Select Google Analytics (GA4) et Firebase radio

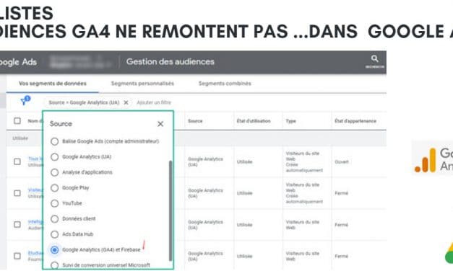55,249
